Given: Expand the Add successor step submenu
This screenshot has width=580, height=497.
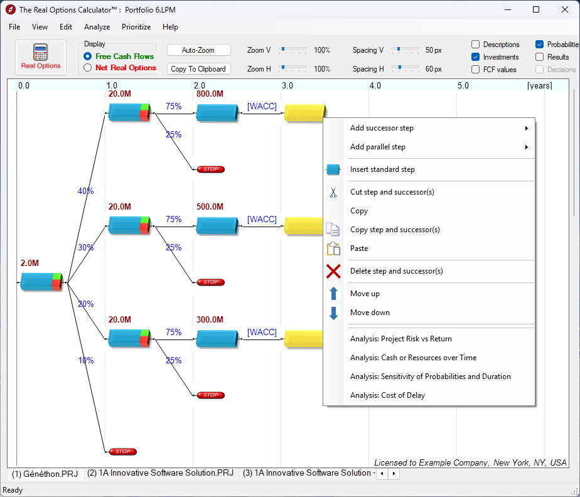Looking at the screenshot, I should click(x=382, y=127).
